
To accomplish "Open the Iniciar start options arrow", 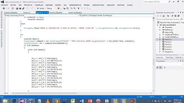I will (45, 8).
